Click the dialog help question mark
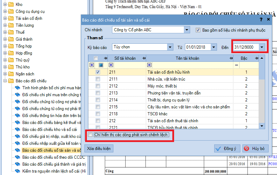This screenshot has width=277, height=175. pos(261,19)
